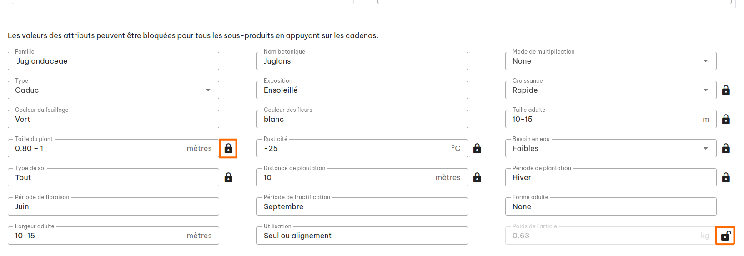Open the Croissance dropdown showing Rapide
The height and width of the screenshot is (256, 744).
pos(611,90)
